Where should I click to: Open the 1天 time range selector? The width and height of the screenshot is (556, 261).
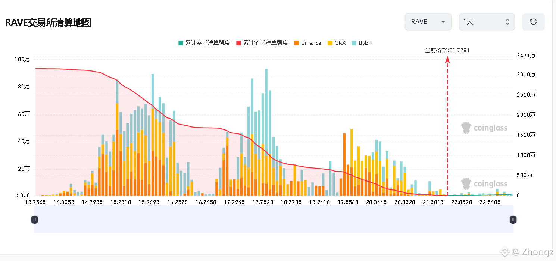coord(487,22)
